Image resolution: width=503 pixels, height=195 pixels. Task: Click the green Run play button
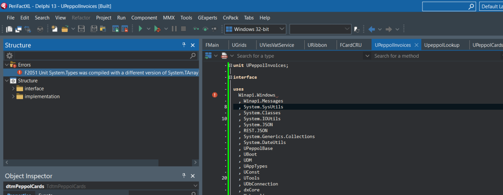click(140, 29)
